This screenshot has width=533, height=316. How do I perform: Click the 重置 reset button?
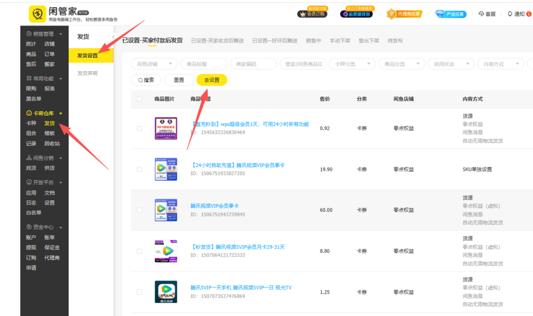point(179,80)
